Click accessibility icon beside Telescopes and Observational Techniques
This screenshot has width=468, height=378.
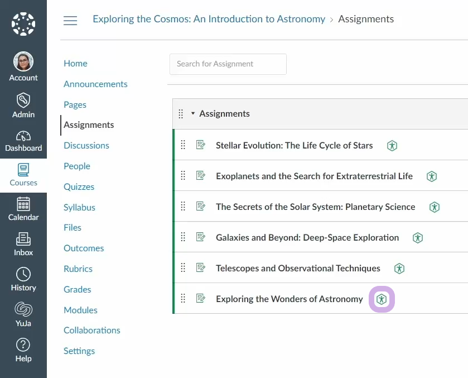(x=399, y=269)
